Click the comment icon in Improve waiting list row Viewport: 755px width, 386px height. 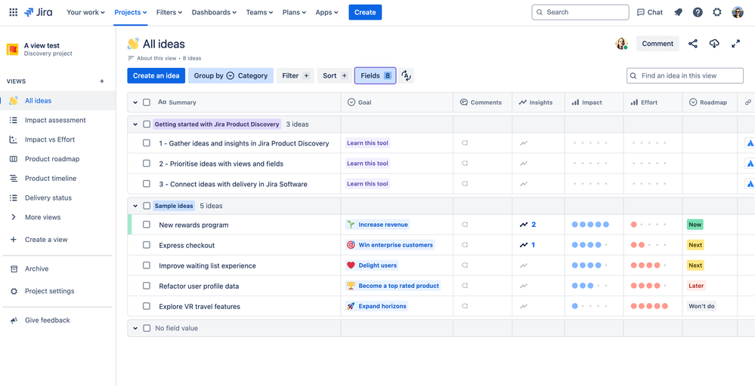[x=465, y=265]
